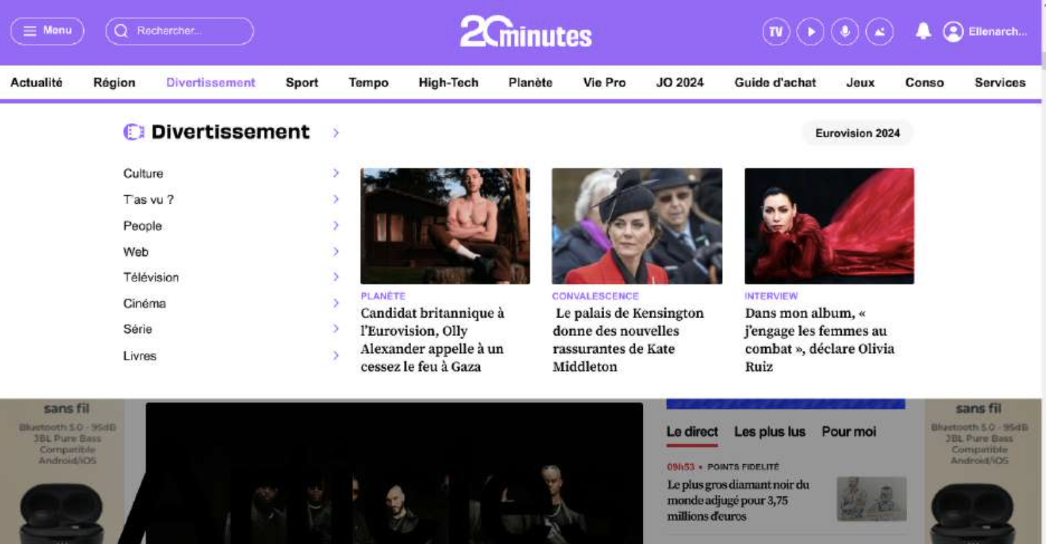
Task: Expand the Cinéma chevron arrow
Action: [x=336, y=303]
